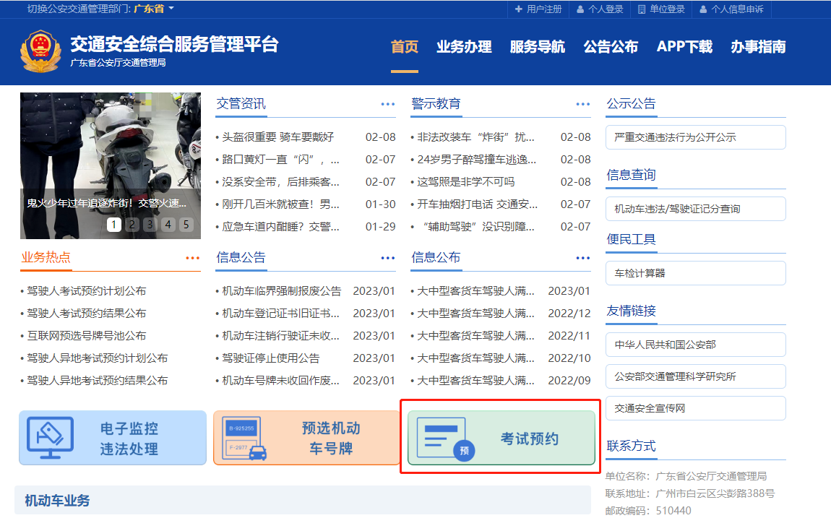Expand more items in 交管资讯
Image resolution: width=831 pixels, height=518 pixels.
pyautogui.click(x=388, y=104)
